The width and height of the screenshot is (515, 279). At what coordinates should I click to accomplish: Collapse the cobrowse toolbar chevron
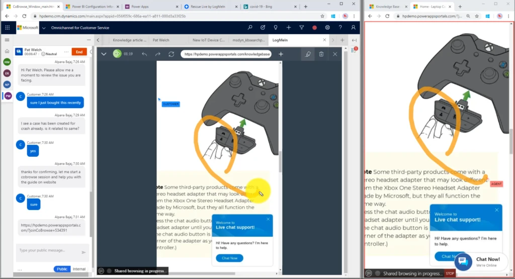(104, 54)
